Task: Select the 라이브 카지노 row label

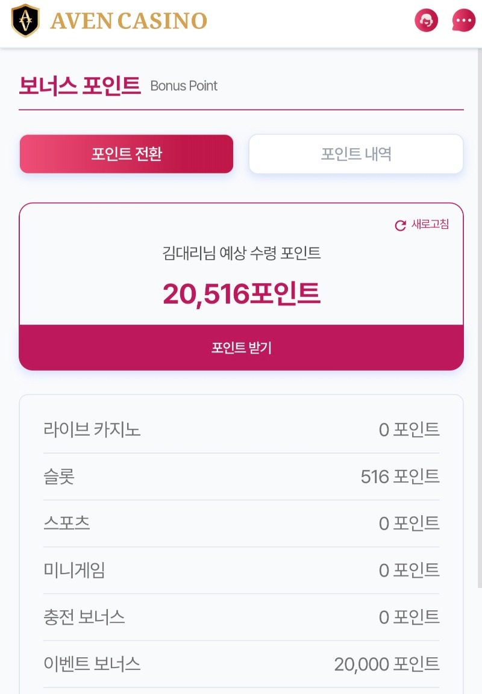Action: [92, 430]
